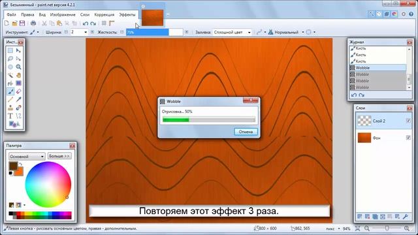This screenshot has height=235, width=418.
Task: Select the Text tool
Action: pyautogui.click(x=10, y=116)
